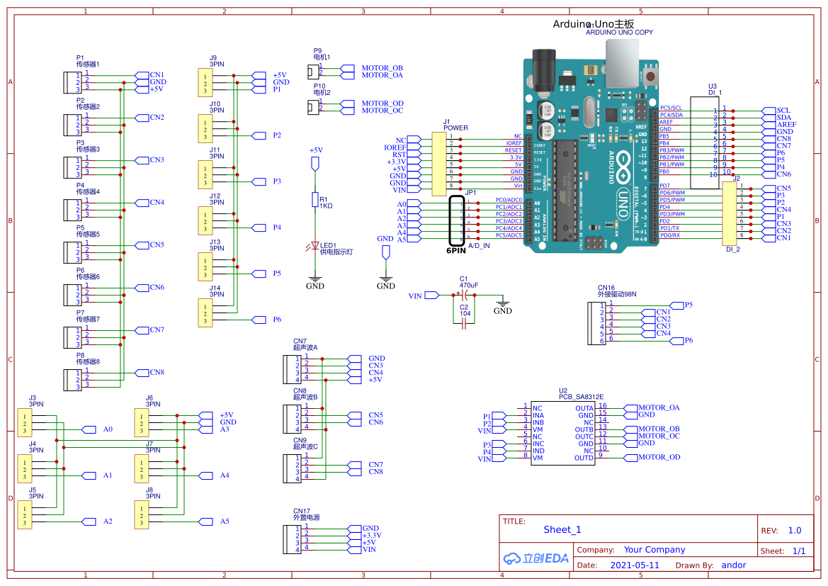
Task: Click the "ARDUINO UNO COPY" label
Action: pos(620,32)
